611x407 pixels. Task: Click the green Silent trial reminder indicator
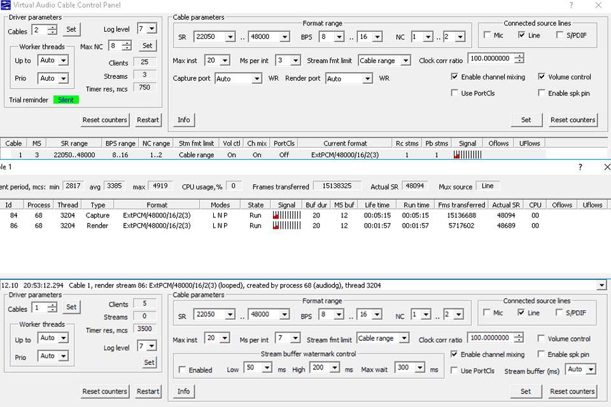[66, 100]
